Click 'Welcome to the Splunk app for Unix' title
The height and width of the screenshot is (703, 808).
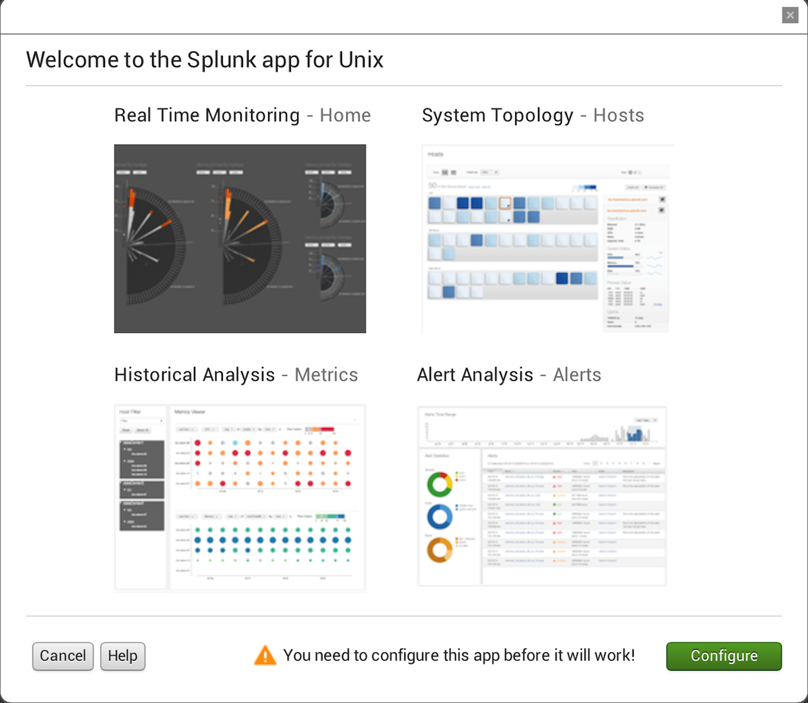pos(205,60)
